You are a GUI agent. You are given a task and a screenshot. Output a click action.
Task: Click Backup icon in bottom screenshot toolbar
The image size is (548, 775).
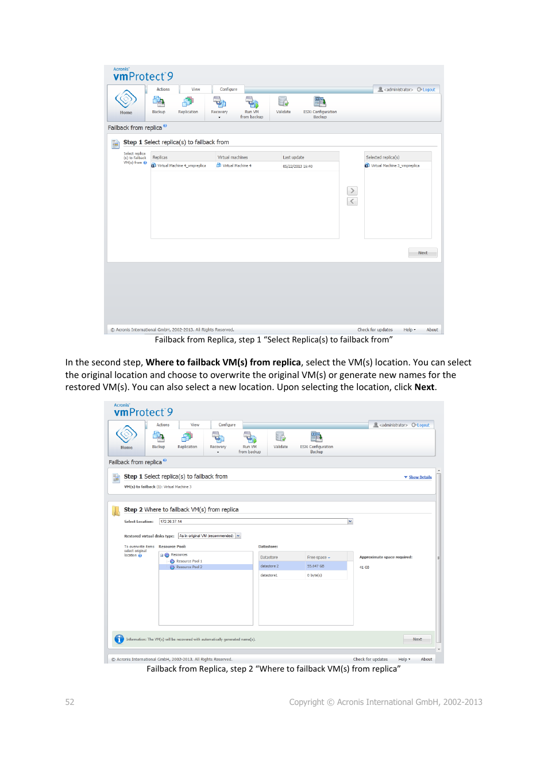[159, 439]
